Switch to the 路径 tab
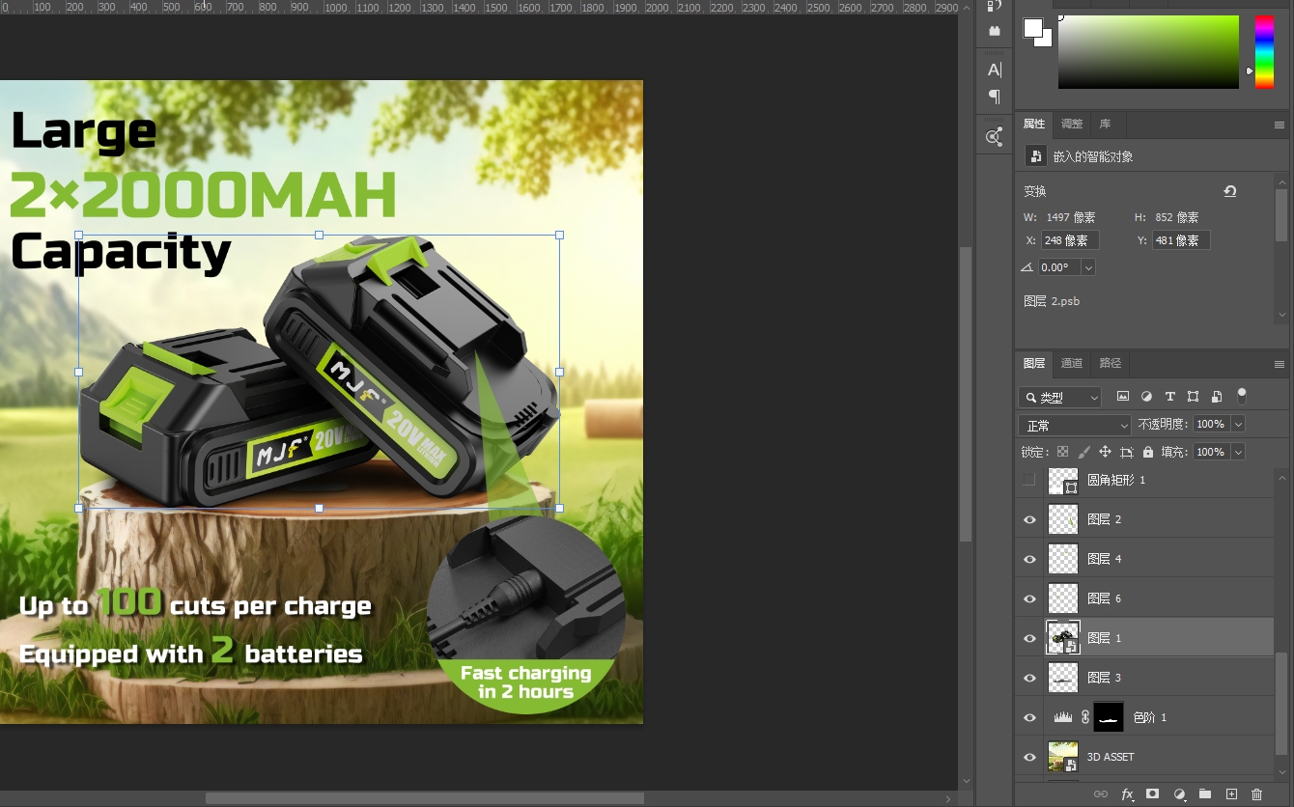 pyautogui.click(x=1111, y=363)
